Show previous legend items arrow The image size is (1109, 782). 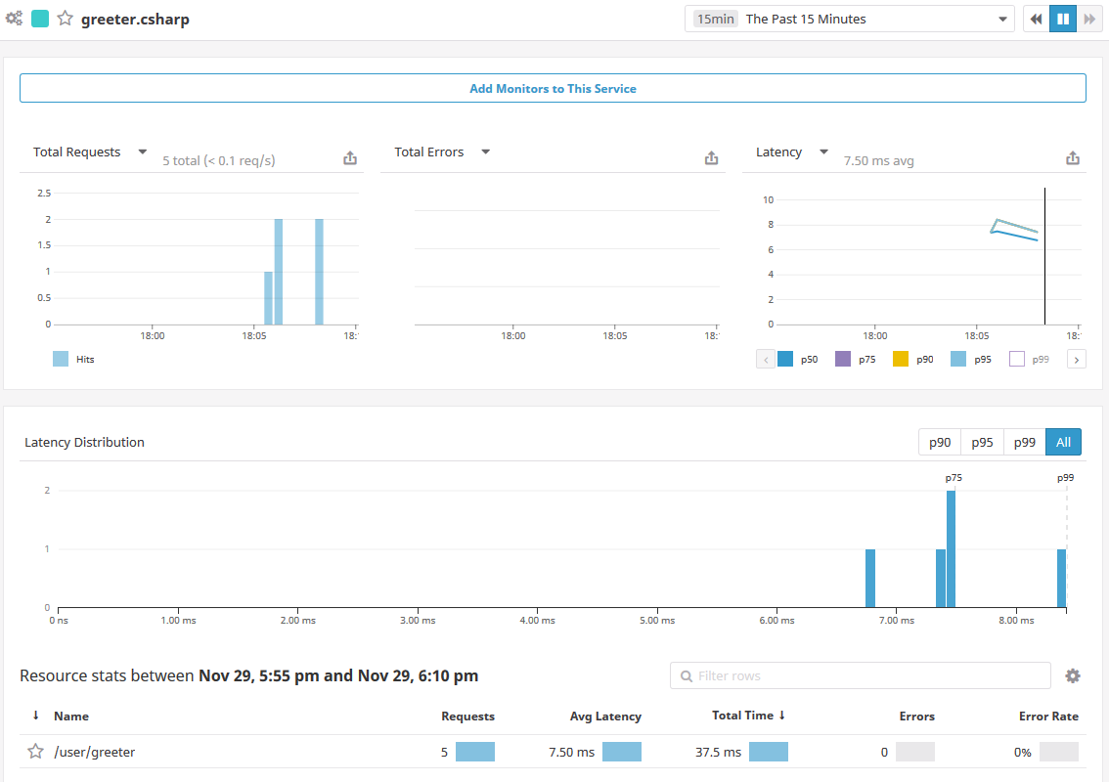click(766, 359)
